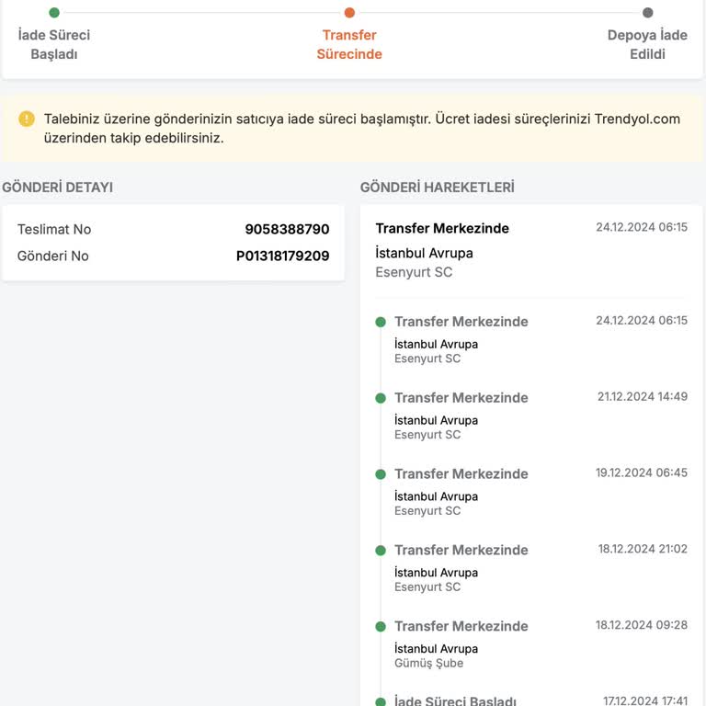Click the GÖNDERİ HAREKETLERİ section heading
706x706 pixels.
point(437,188)
